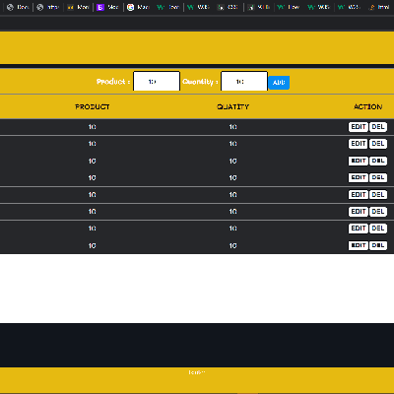Image resolution: width=394 pixels, height=394 pixels.
Task: Click DEL in the fifth table row
Action: (x=378, y=195)
